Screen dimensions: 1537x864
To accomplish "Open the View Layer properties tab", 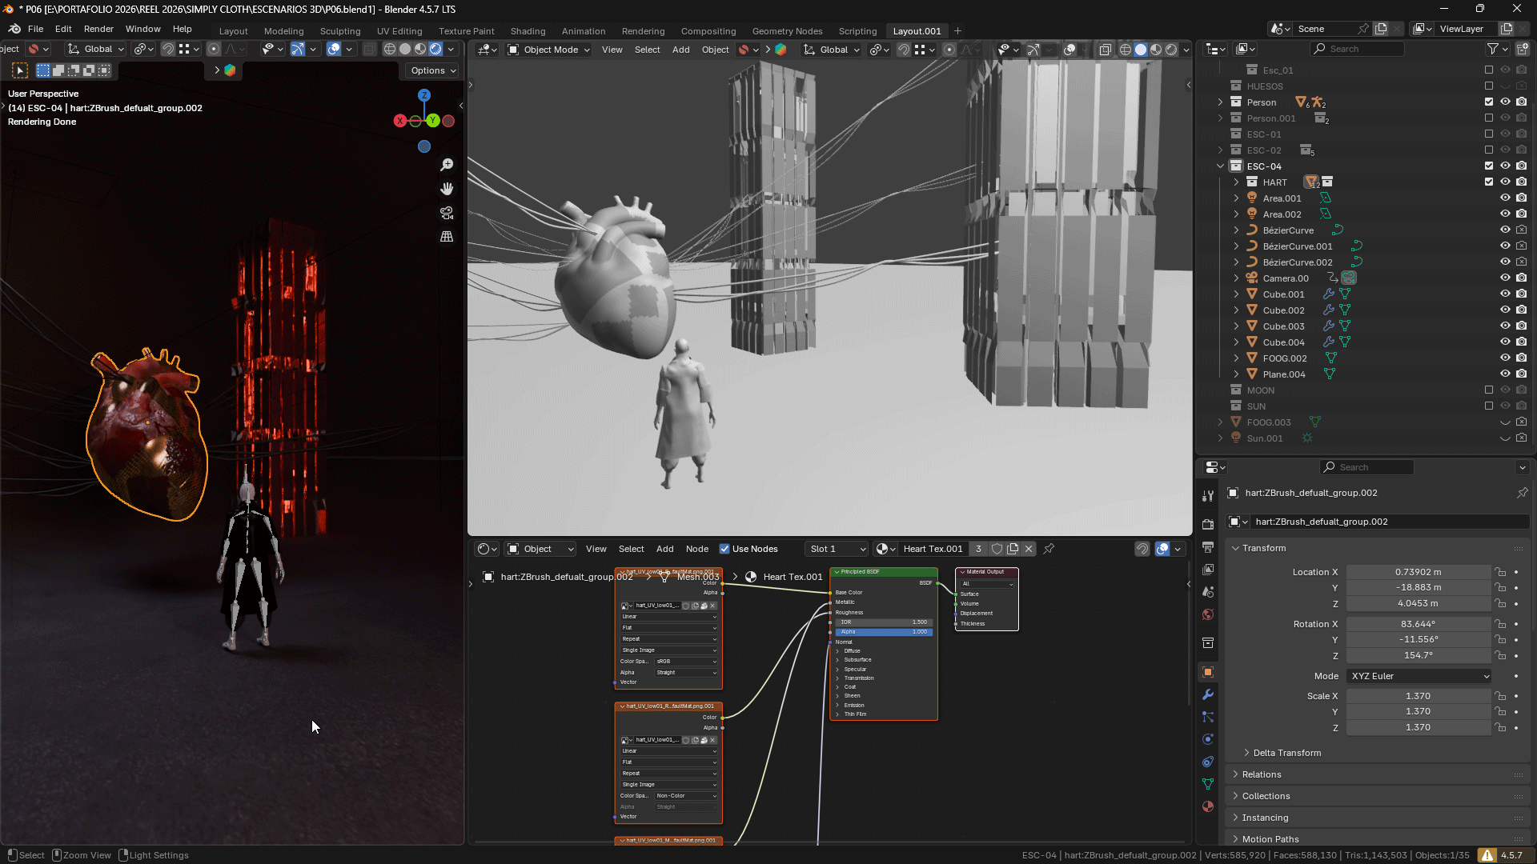I will click(x=1208, y=570).
